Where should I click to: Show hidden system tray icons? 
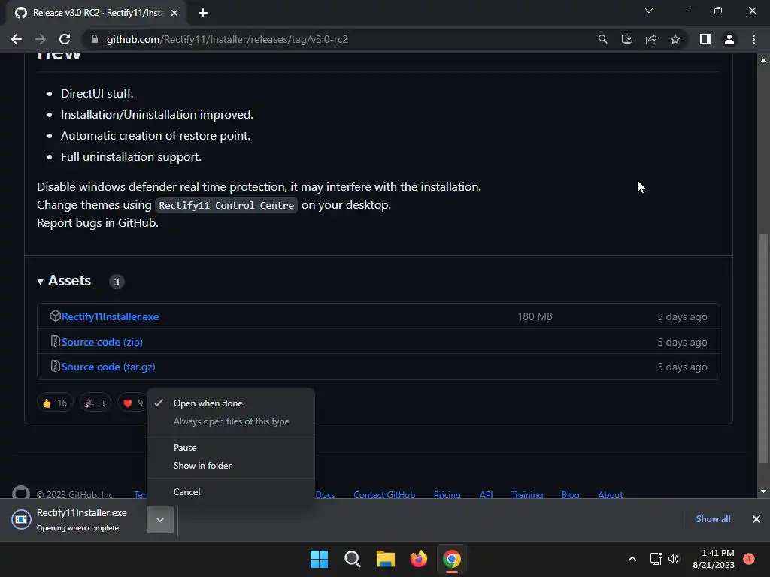coord(632,559)
